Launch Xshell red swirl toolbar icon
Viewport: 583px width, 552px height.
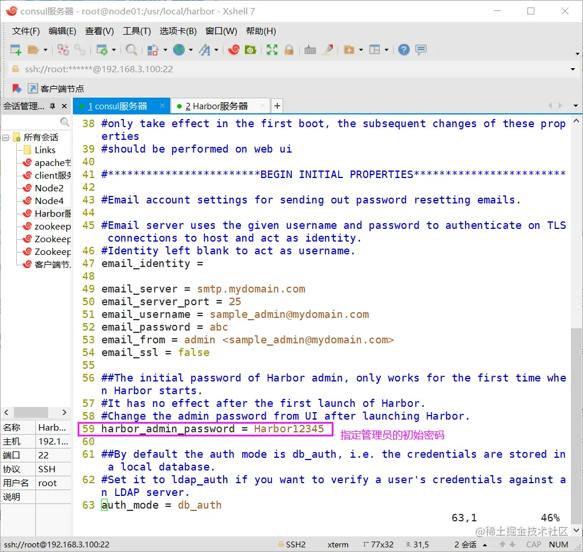click(234, 49)
